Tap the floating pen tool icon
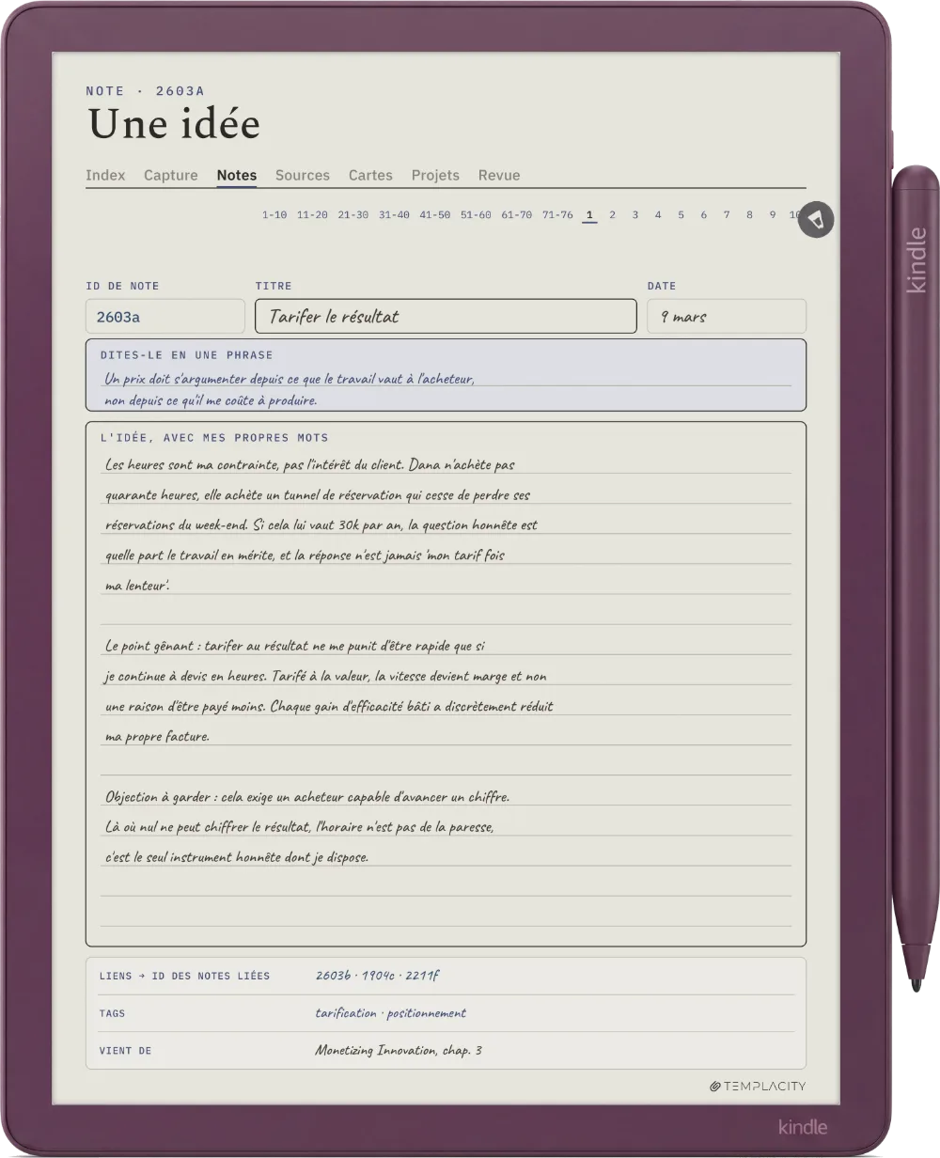The width and height of the screenshot is (940, 1158). point(816,219)
